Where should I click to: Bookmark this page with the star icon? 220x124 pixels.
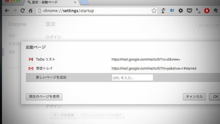[x=154, y=11]
